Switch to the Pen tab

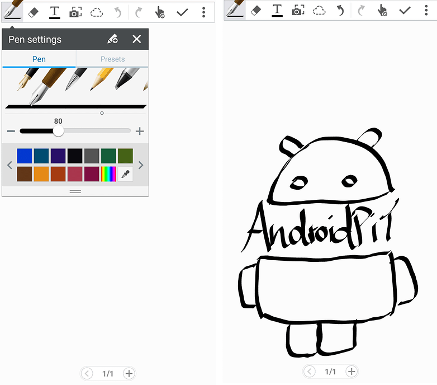coord(39,59)
